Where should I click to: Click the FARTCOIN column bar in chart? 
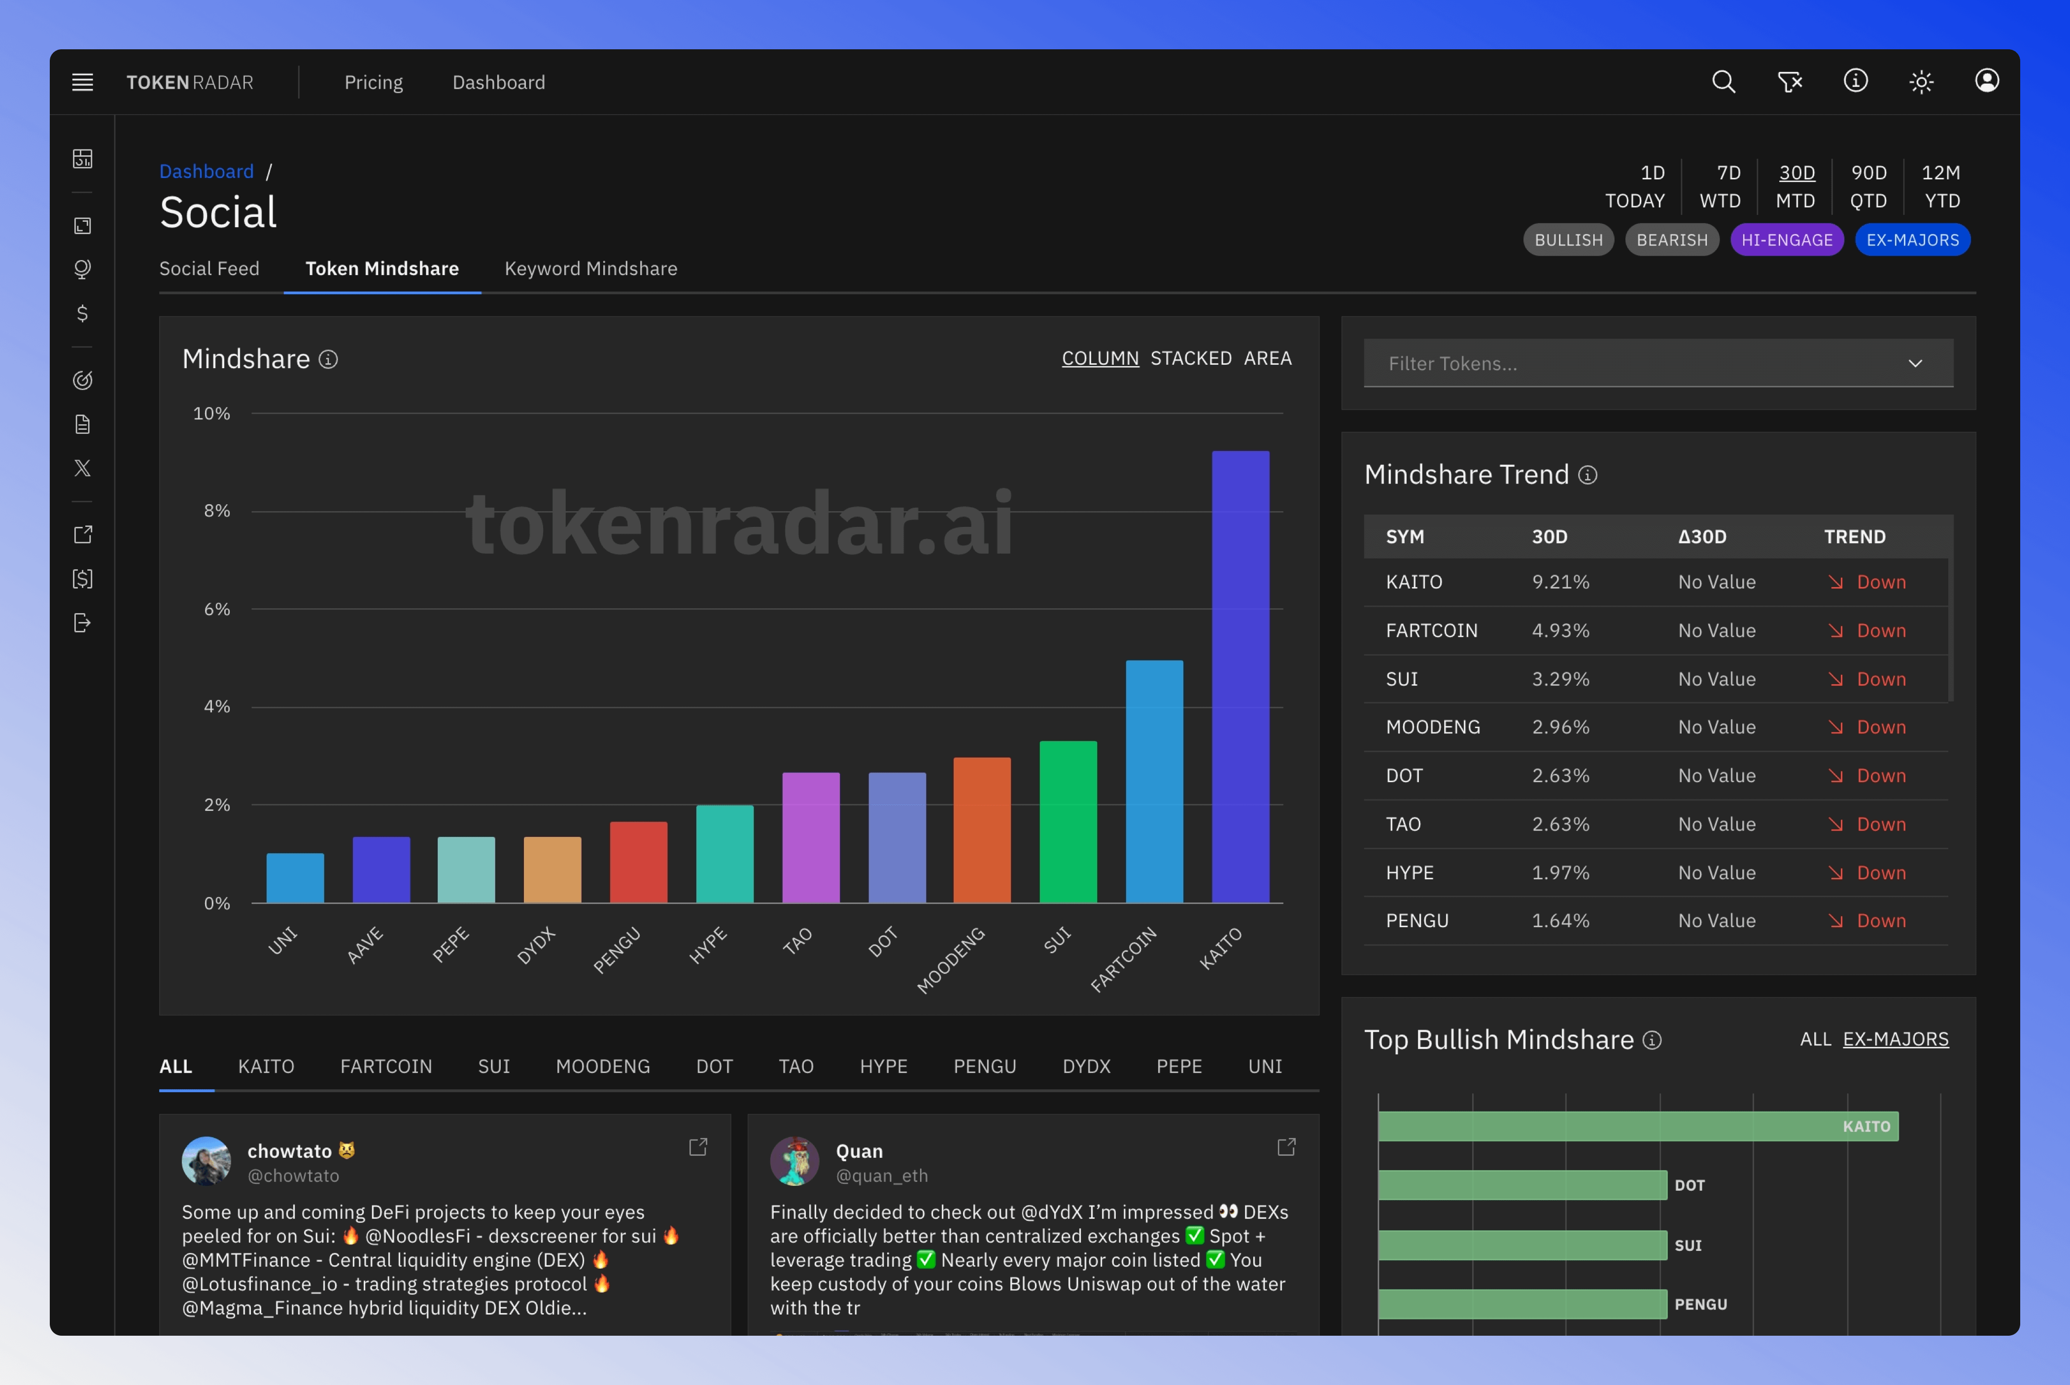[x=1154, y=781]
